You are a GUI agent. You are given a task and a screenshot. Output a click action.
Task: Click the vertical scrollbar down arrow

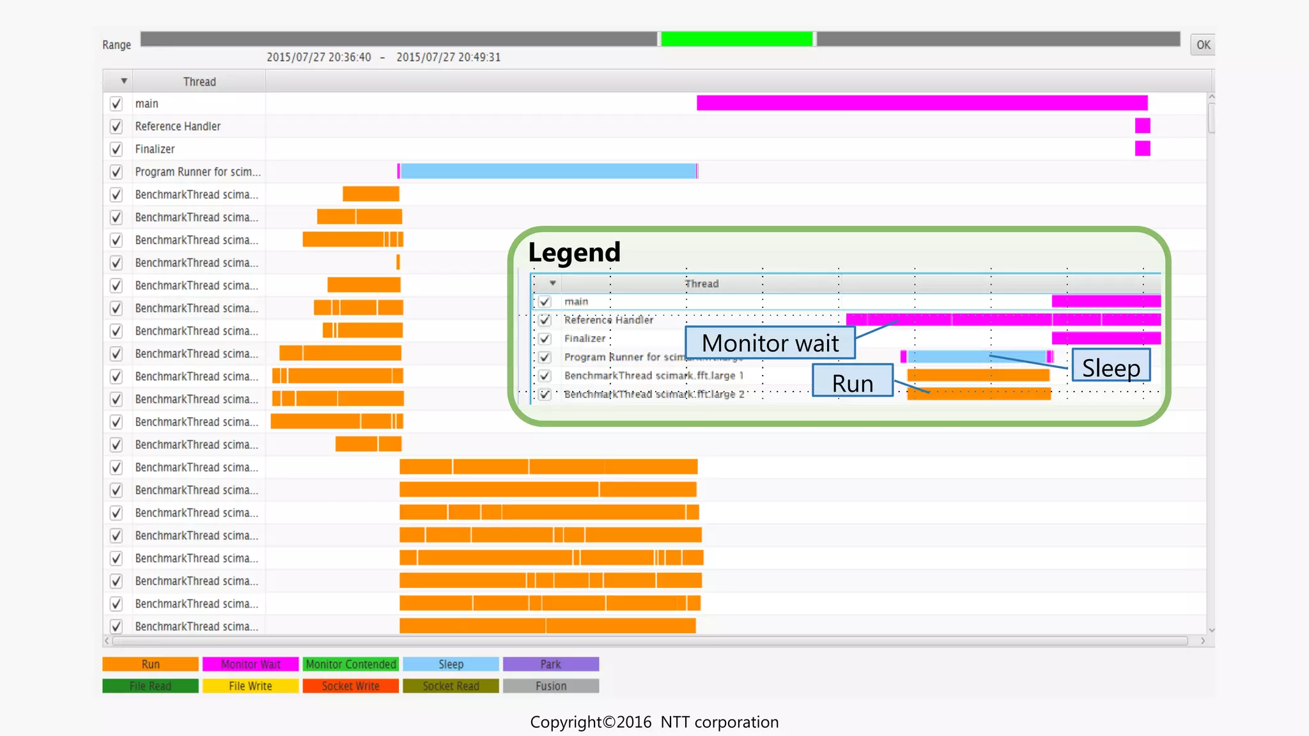(1211, 630)
